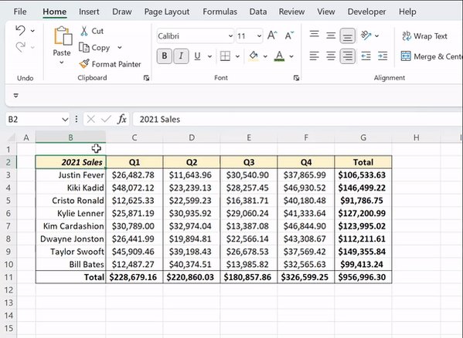Increase indent
The height and width of the screenshot is (338, 463).
(x=383, y=56)
